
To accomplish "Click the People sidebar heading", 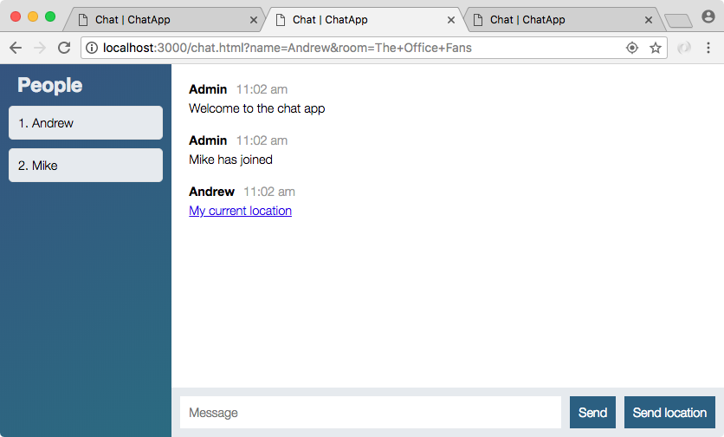I will point(50,85).
